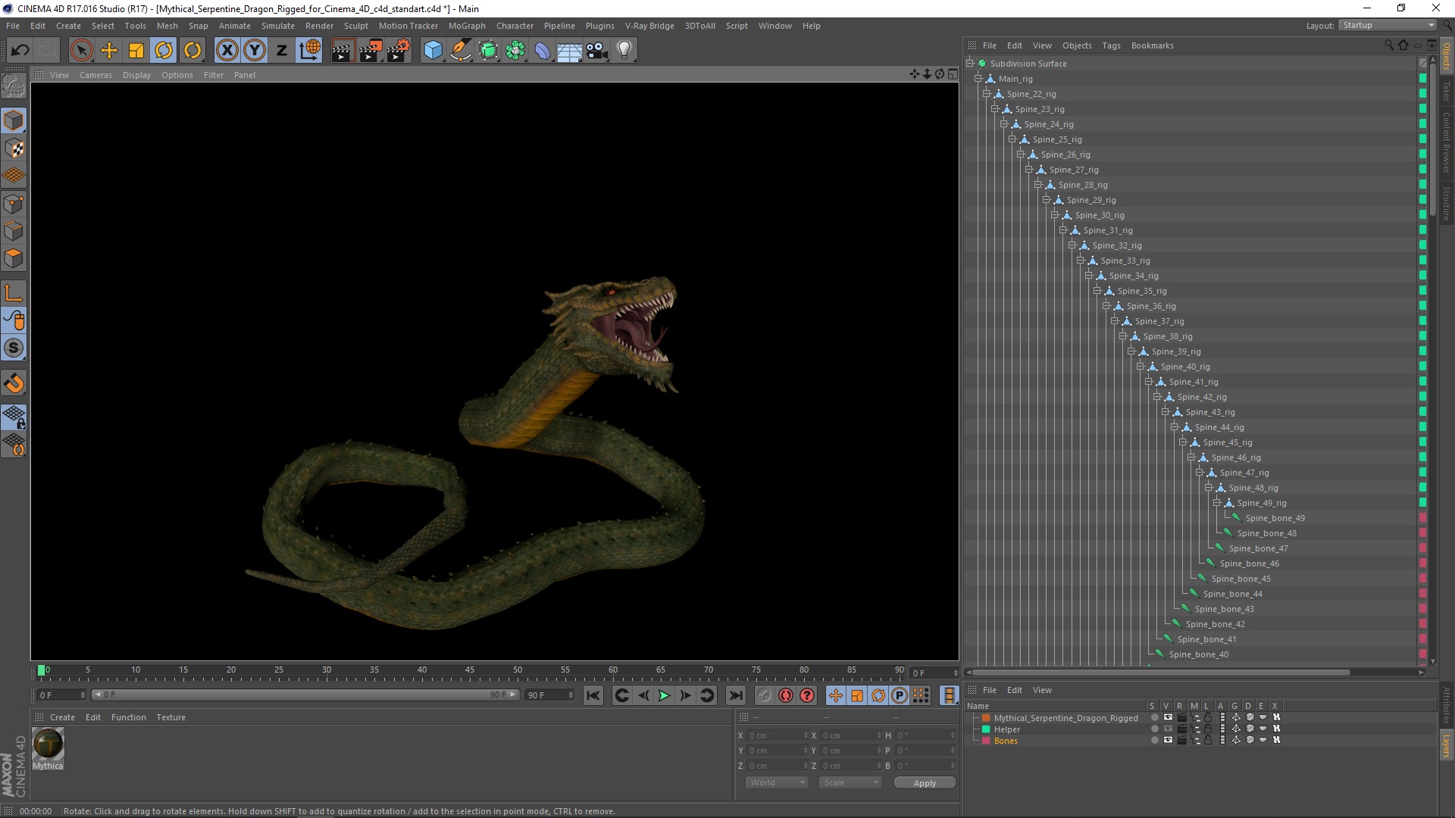Toggle Z axis lock
This screenshot has height=818, width=1455.
282,51
